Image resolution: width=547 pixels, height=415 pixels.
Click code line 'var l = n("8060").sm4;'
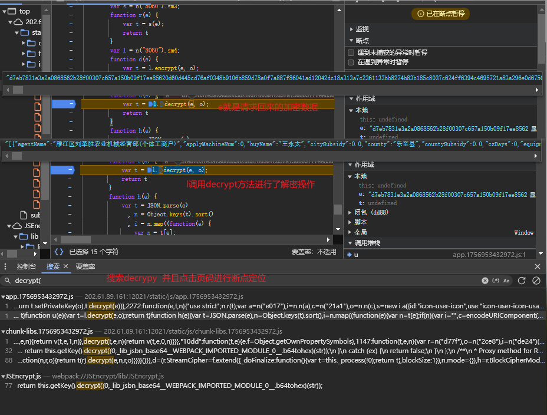click(x=145, y=51)
